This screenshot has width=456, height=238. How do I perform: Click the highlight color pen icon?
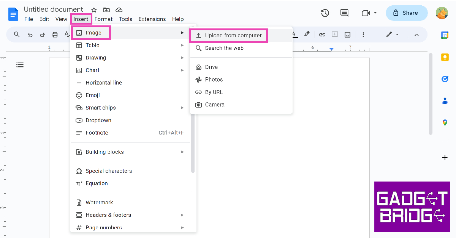tap(307, 34)
